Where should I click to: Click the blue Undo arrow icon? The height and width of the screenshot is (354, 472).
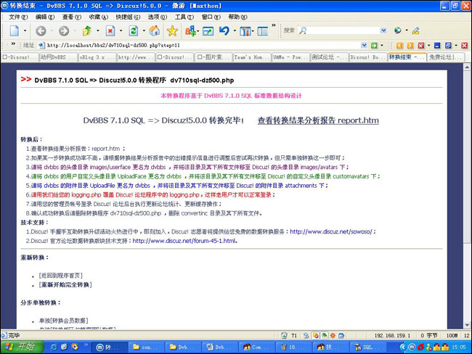(224, 30)
